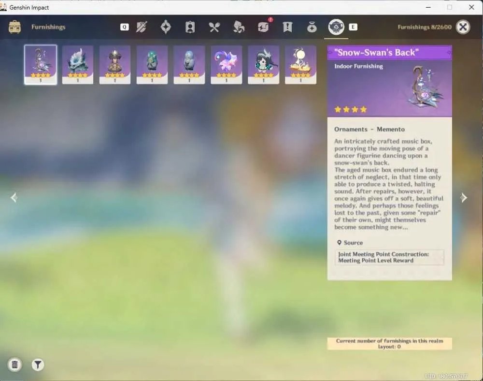This screenshot has width=483, height=381.
Task: Open the Precious Items pouch tab
Action: click(x=312, y=27)
